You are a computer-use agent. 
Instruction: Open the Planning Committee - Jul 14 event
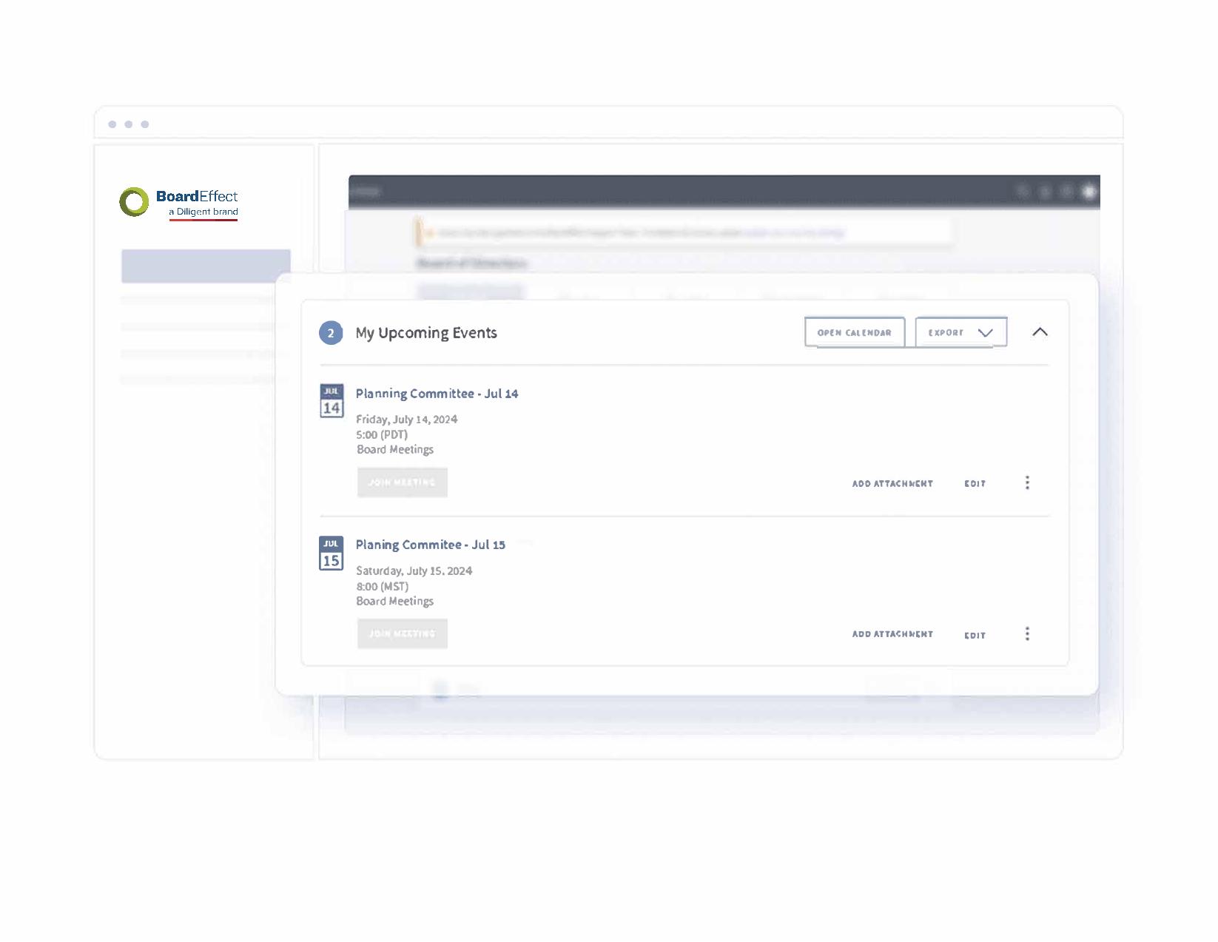coord(437,394)
